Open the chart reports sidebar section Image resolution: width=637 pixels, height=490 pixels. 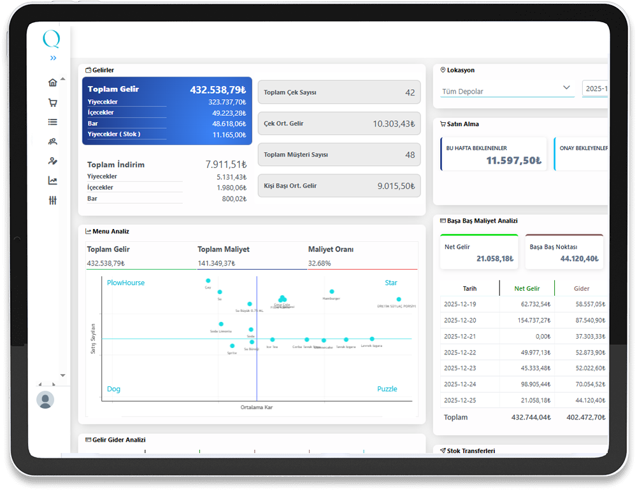tap(52, 181)
